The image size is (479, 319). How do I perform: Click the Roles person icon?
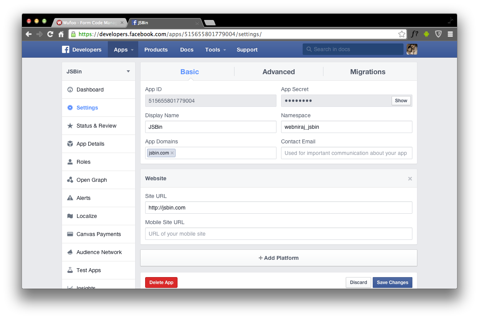70,162
